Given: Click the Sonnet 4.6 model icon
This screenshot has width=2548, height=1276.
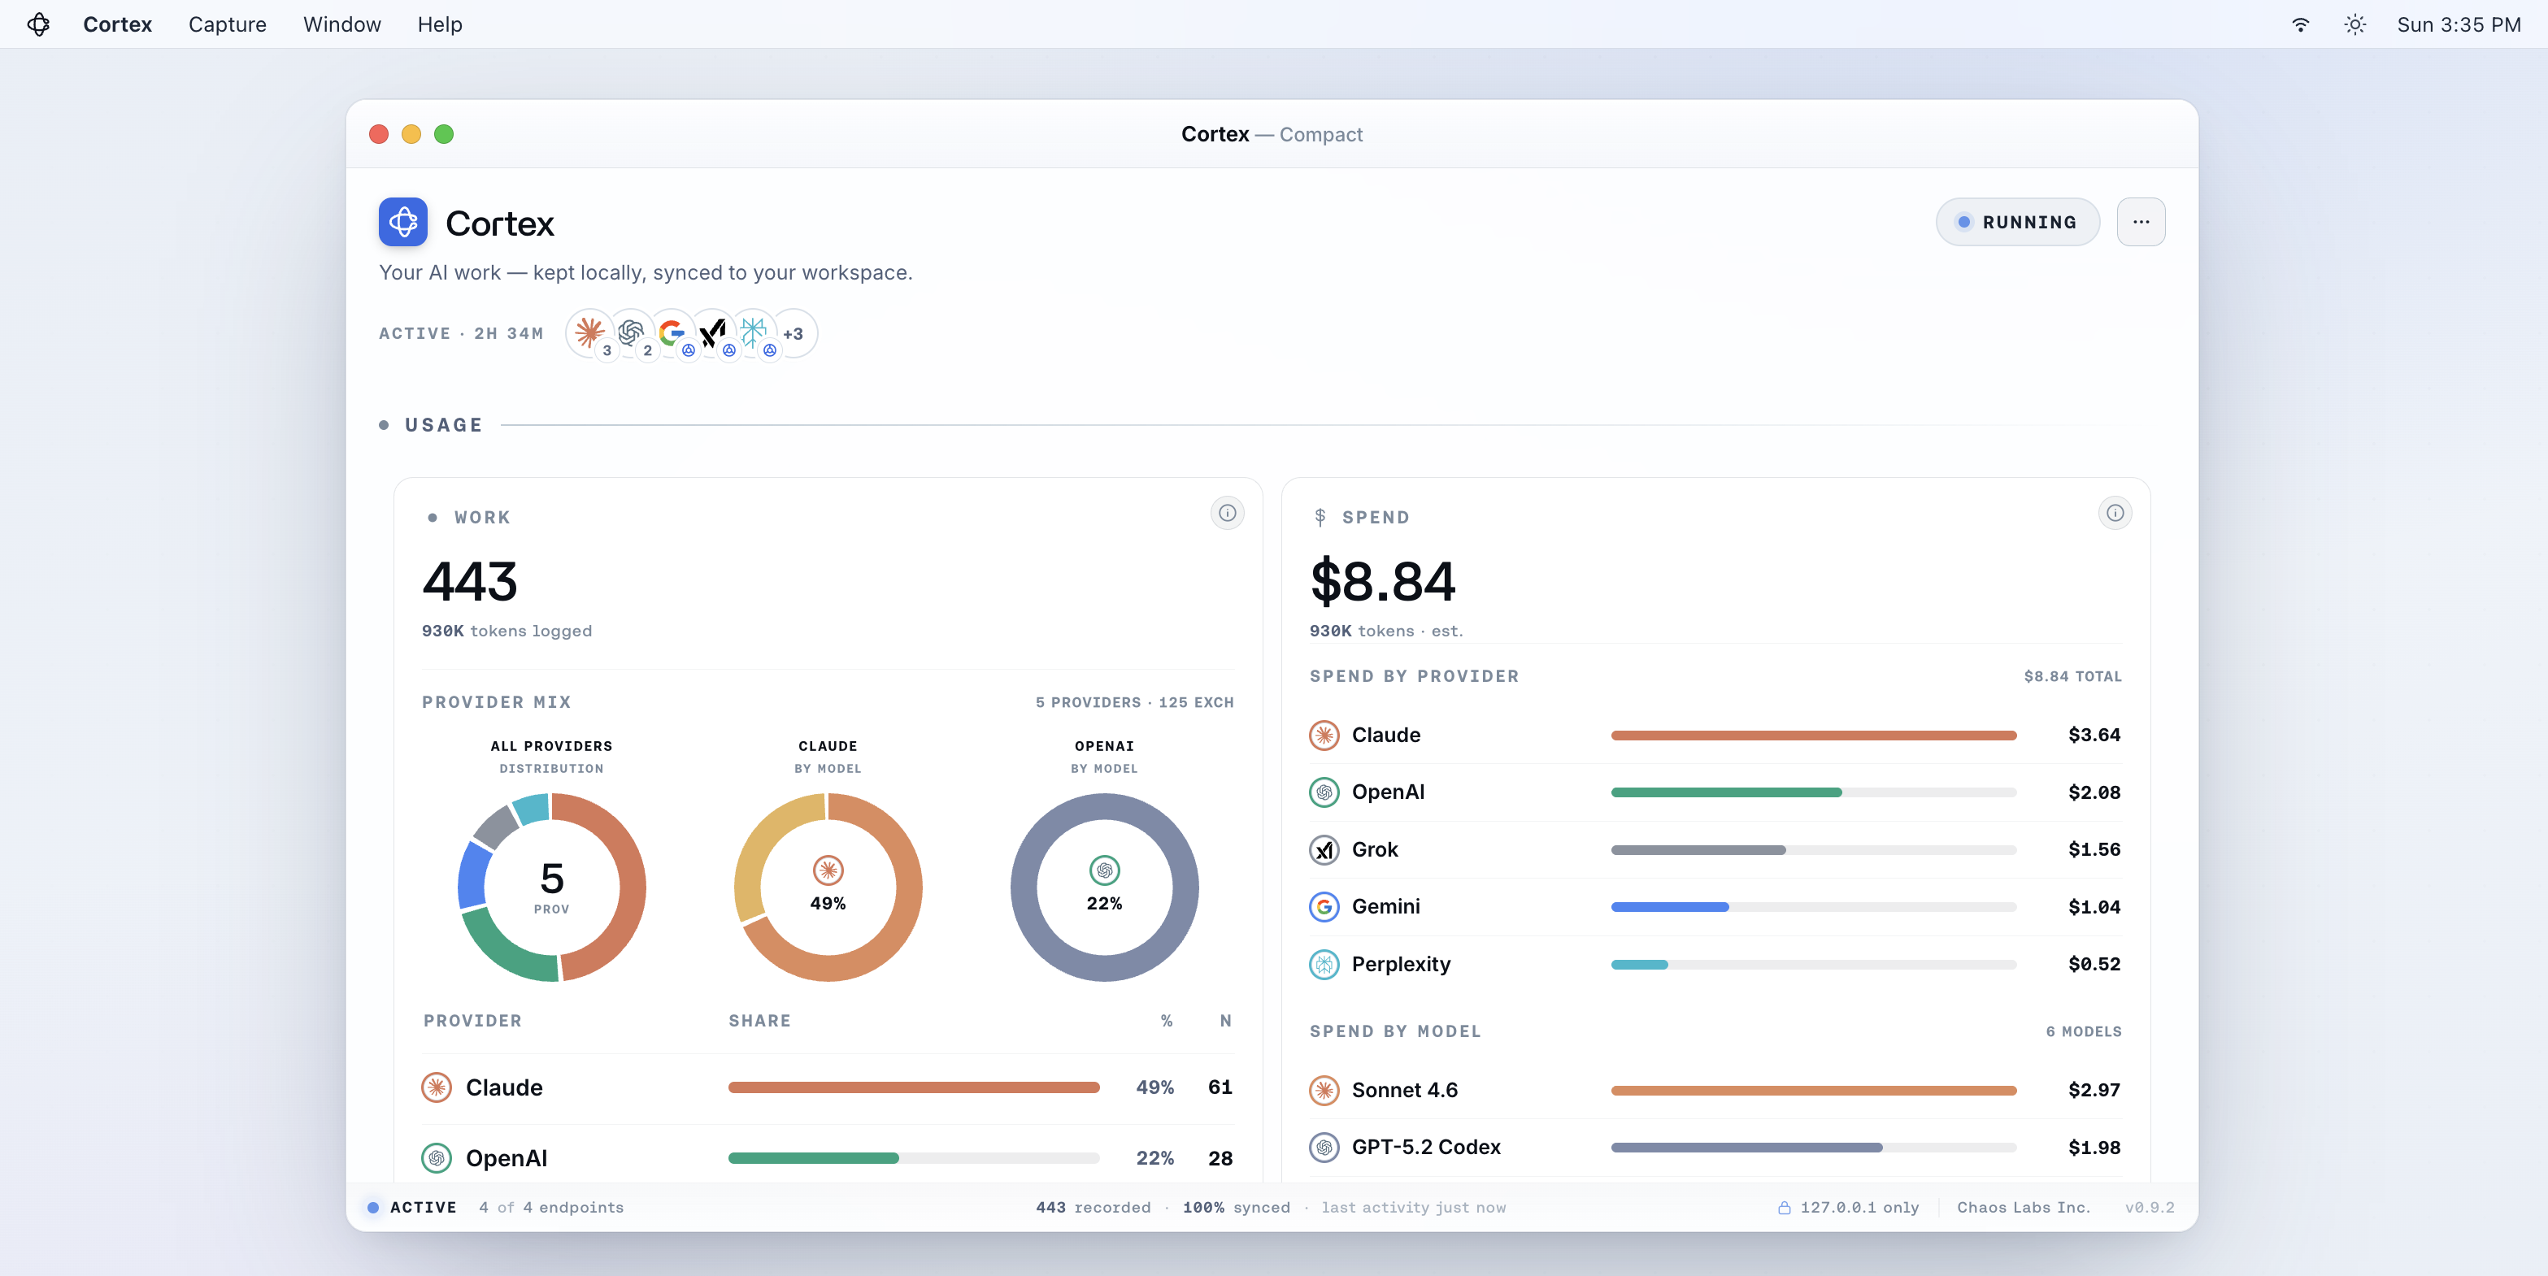Looking at the screenshot, I should click(x=1324, y=1090).
